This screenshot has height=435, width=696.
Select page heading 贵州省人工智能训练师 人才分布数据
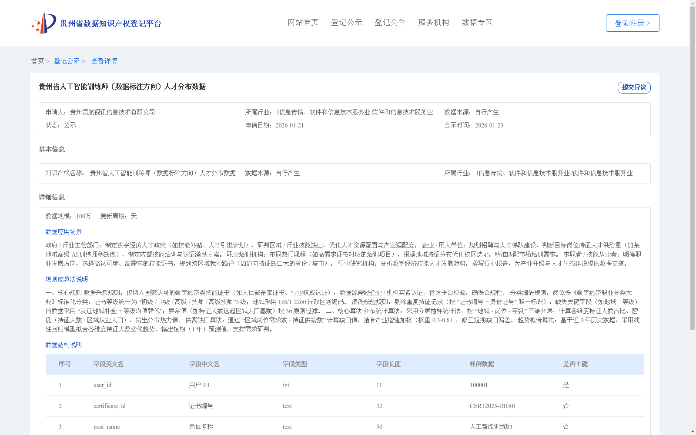click(122, 87)
